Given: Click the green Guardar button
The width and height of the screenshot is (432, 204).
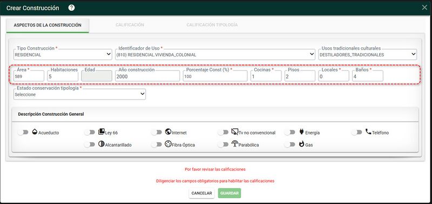Looking at the screenshot, I should 230,193.
